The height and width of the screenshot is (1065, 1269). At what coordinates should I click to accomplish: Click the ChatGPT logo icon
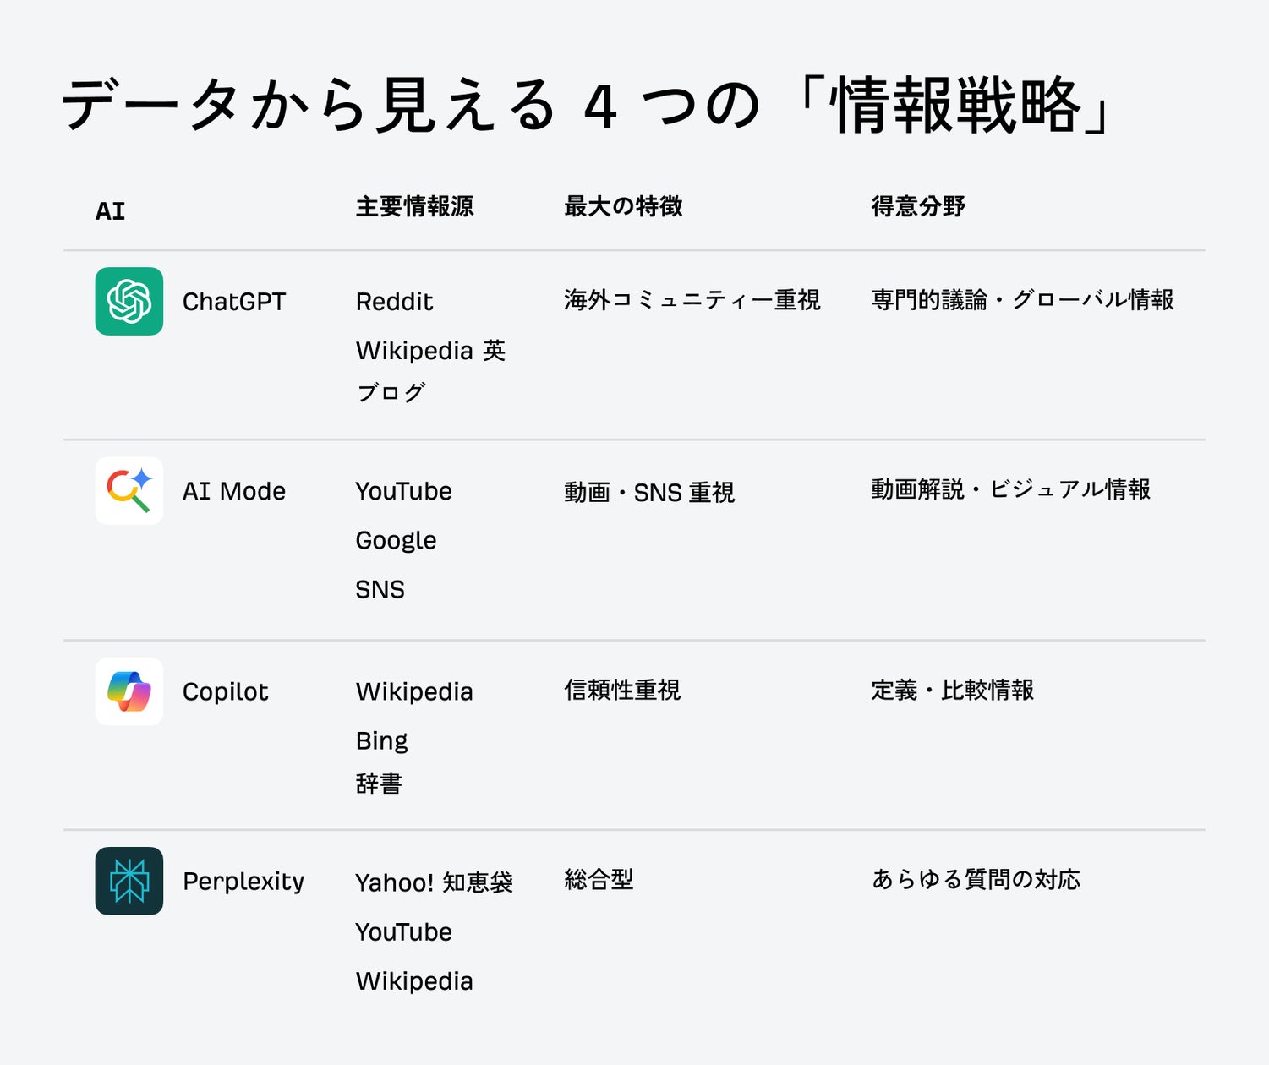click(x=129, y=301)
